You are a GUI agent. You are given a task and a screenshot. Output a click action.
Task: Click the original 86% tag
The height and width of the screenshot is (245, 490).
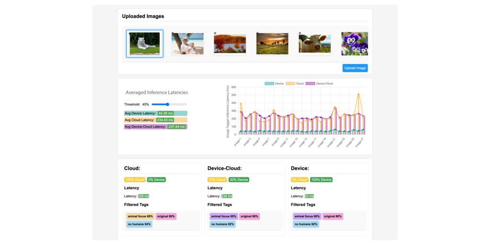click(166, 216)
